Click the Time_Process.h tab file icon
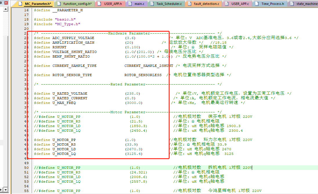318x194 pixels. [257, 4]
